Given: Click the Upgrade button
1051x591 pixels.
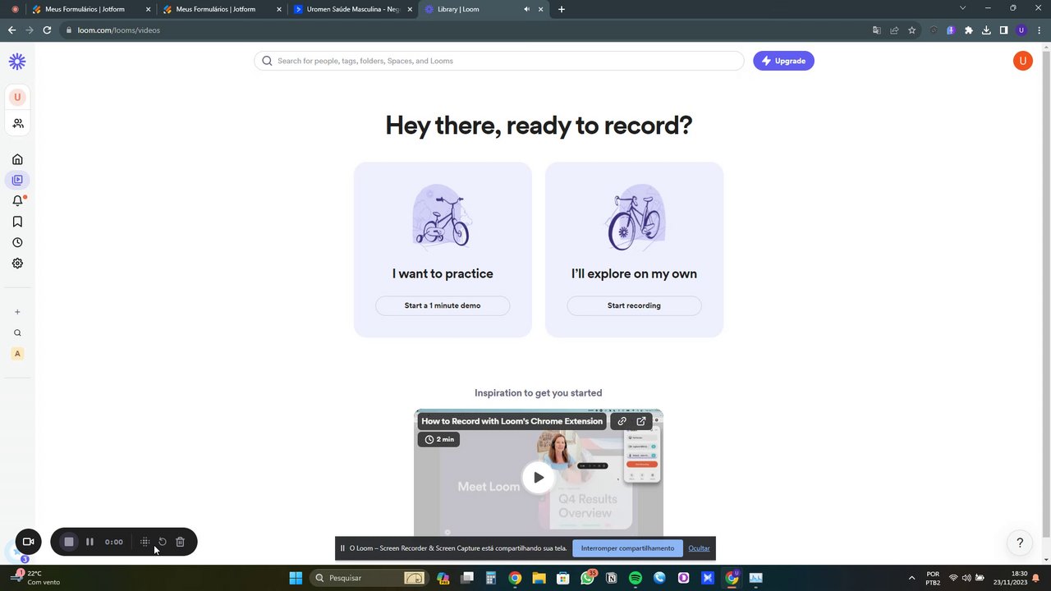Looking at the screenshot, I should click(783, 61).
